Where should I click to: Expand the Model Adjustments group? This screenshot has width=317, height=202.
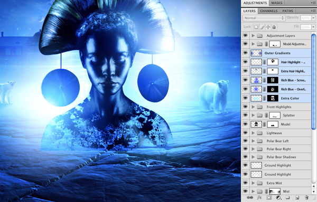tap(253, 44)
